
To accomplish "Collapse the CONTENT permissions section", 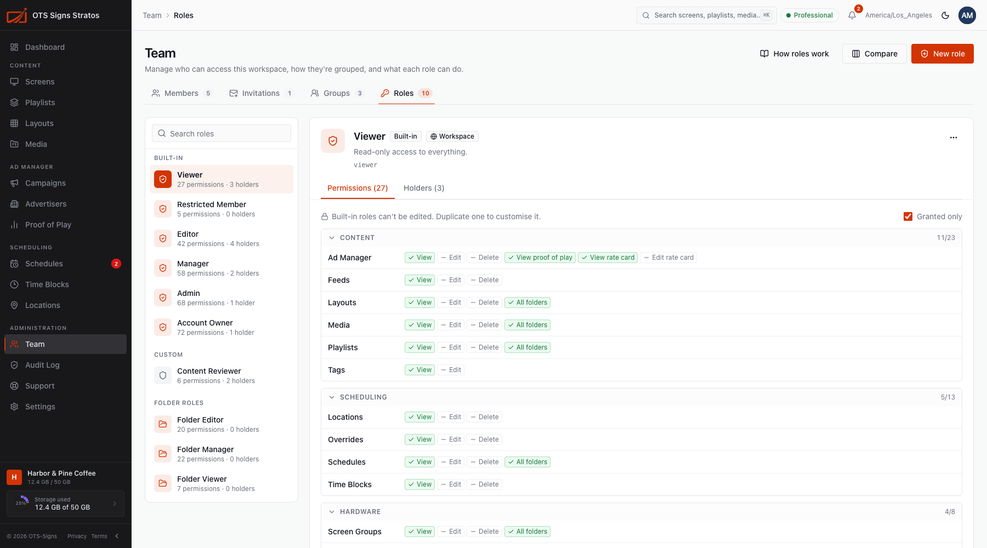I will point(332,238).
